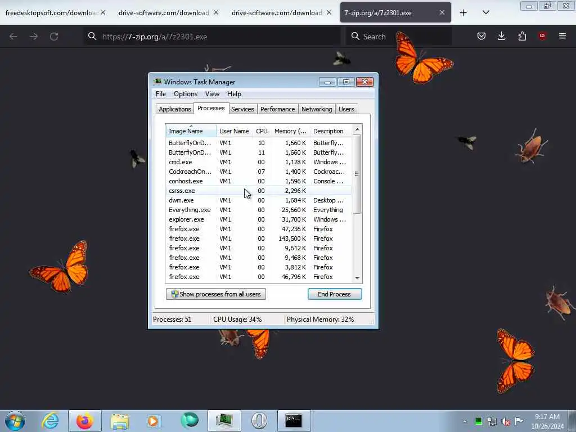
Task: Select the explorer.exe process row
Action: coord(258,219)
